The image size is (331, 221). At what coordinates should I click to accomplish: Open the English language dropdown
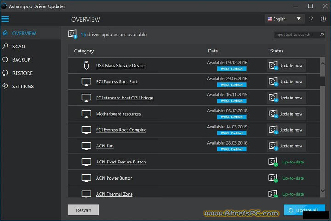point(285,19)
